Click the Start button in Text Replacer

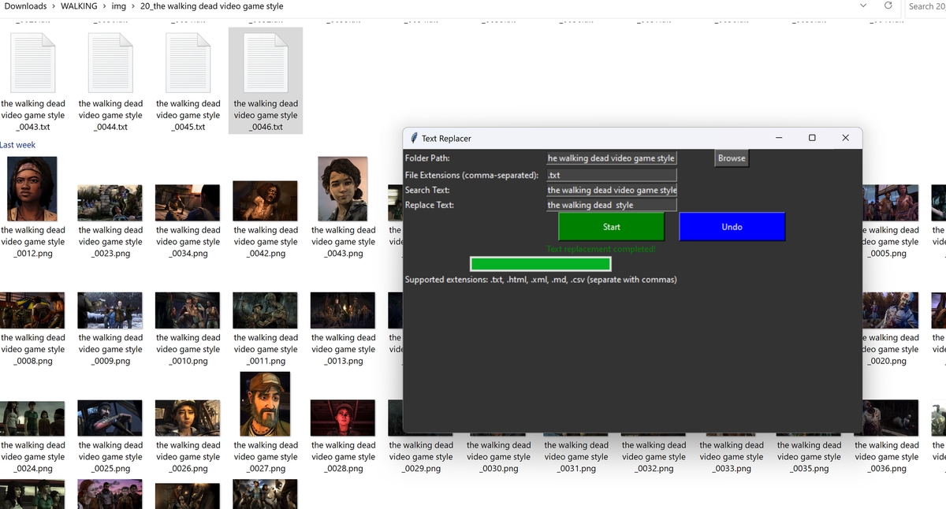click(612, 226)
